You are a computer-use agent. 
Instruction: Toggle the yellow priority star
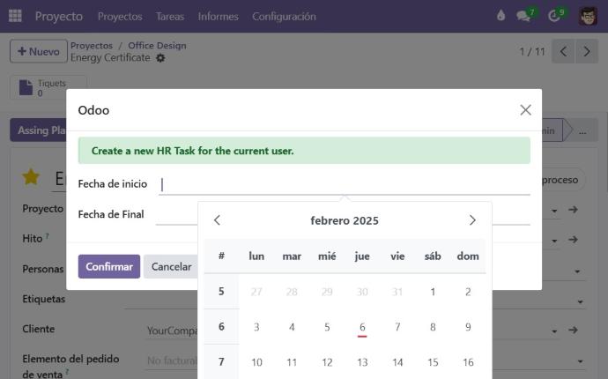pyautogui.click(x=31, y=177)
